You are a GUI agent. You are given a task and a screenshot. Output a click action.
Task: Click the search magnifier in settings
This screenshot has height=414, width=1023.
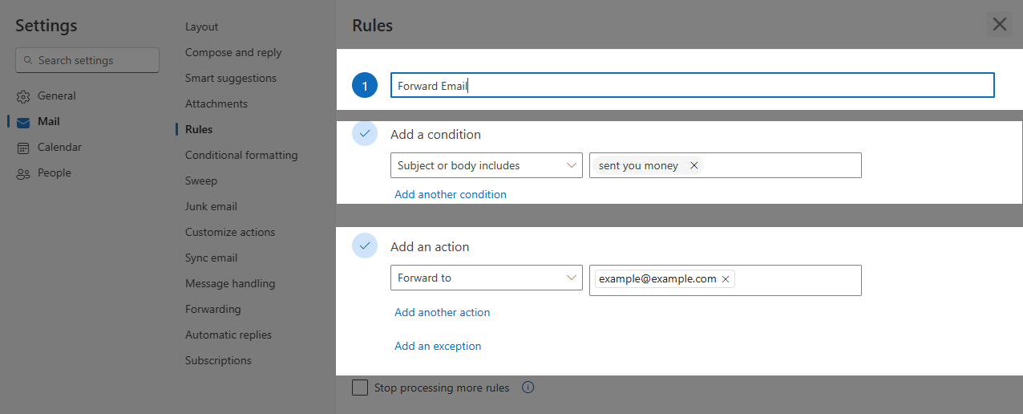pos(29,60)
